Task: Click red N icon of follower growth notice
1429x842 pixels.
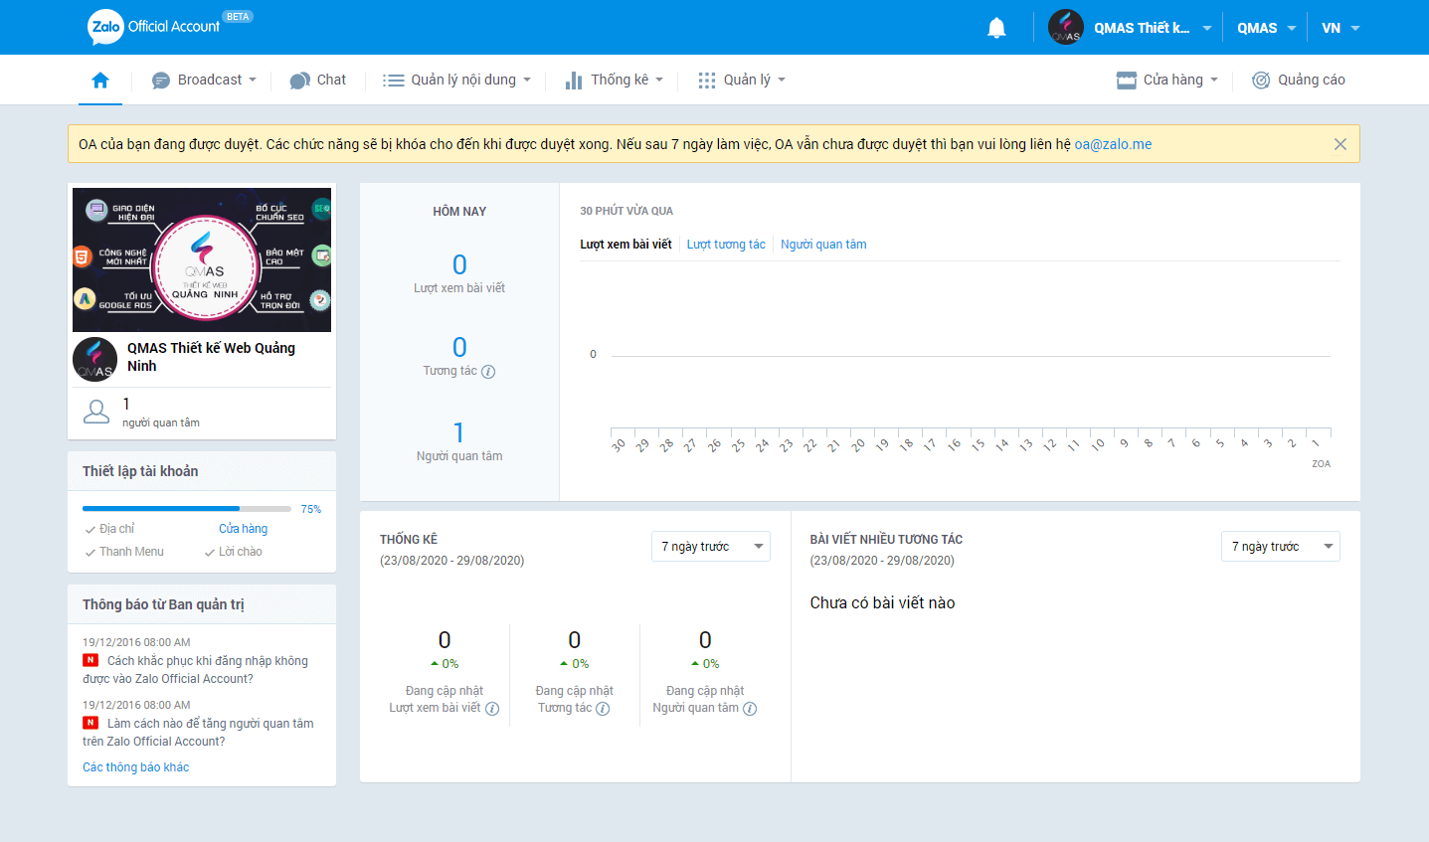Action: pos(90,723)
